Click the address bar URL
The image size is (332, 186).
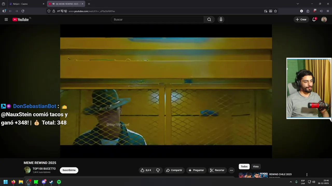[92, 11]
